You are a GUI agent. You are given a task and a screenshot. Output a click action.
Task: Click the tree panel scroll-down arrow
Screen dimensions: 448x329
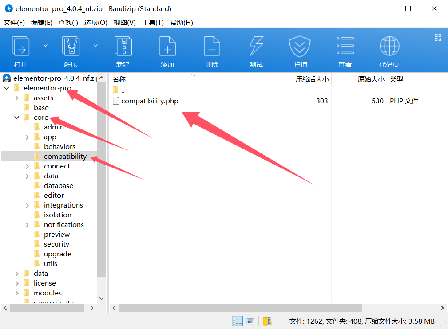point(101,298)
